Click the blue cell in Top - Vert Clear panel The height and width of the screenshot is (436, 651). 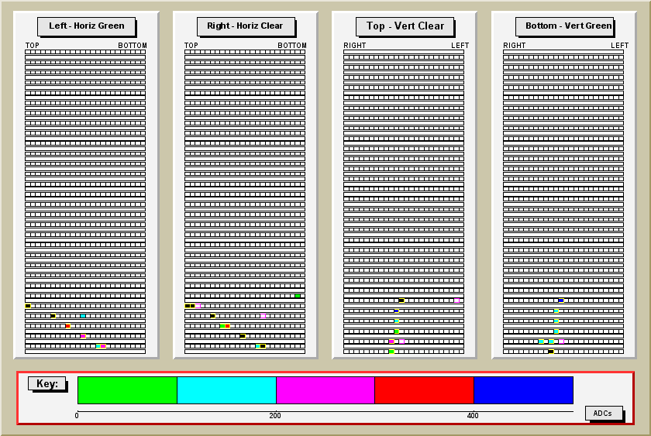(x=397, y=311)
